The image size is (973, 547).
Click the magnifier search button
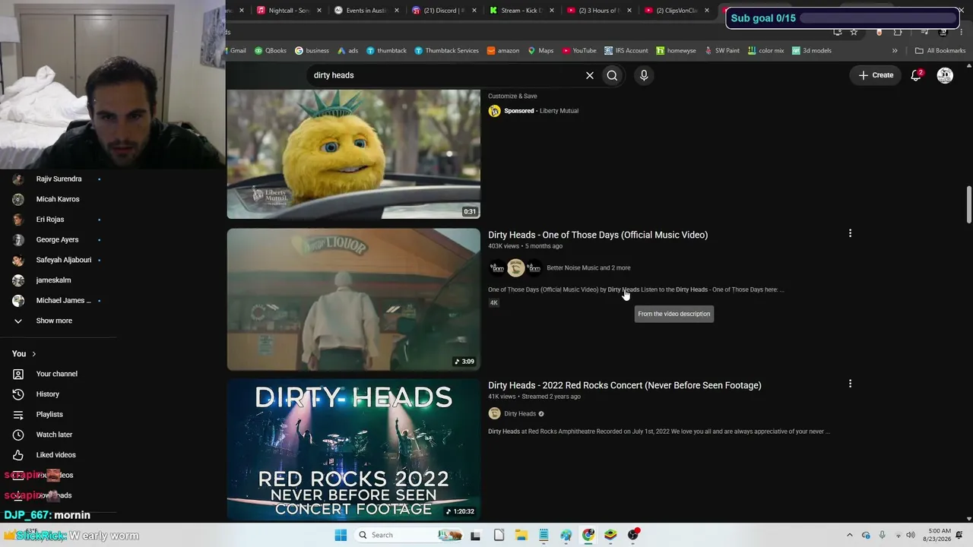click(x=612, y=75)
